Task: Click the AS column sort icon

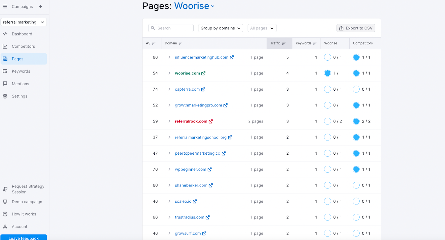Action: [x=154, y=43]
